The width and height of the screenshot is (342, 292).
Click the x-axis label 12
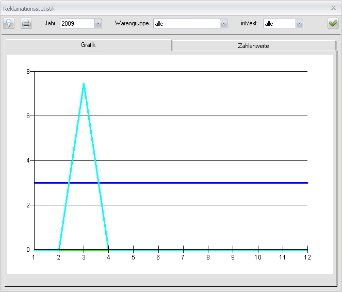click(x=307, y=257)
